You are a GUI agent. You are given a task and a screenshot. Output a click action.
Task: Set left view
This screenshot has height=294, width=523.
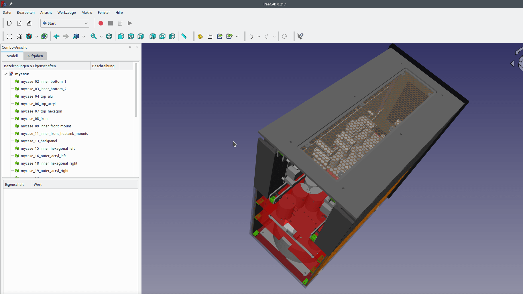point(172,36)
